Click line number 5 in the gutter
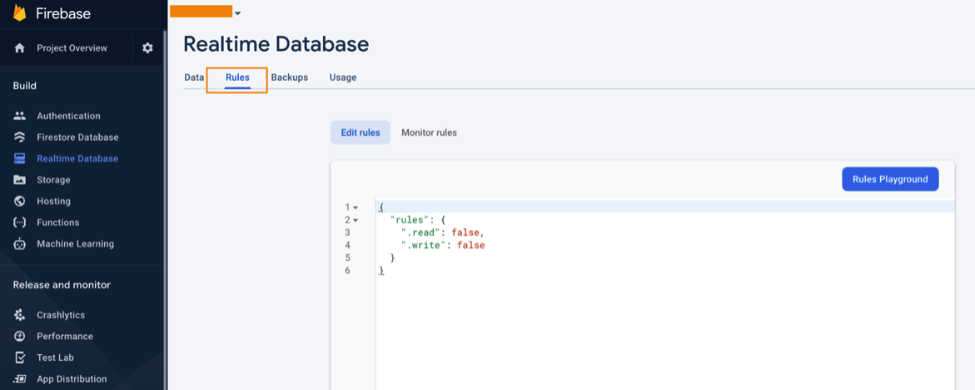 [x=347, y=257]
